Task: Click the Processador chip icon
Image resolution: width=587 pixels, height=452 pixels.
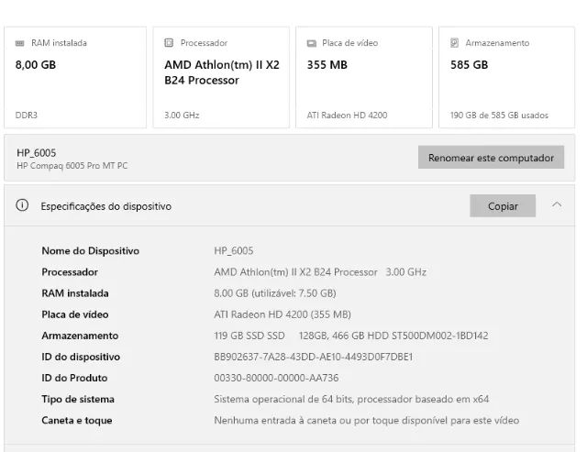Action: pyautogui.click(x=169, y=43)
